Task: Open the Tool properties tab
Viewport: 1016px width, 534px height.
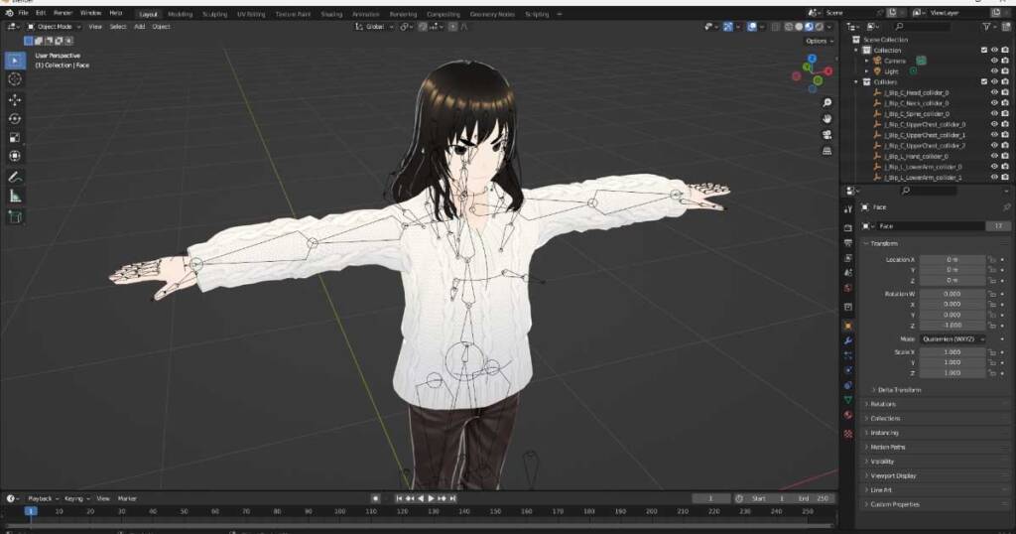Action: pyautogui.click(x=848, y=209)
